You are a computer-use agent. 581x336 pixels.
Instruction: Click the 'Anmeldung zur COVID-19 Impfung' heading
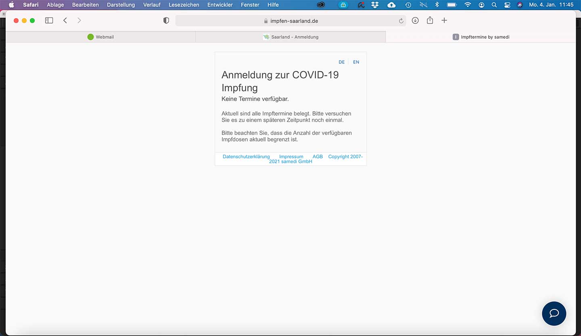pos(280,81)
